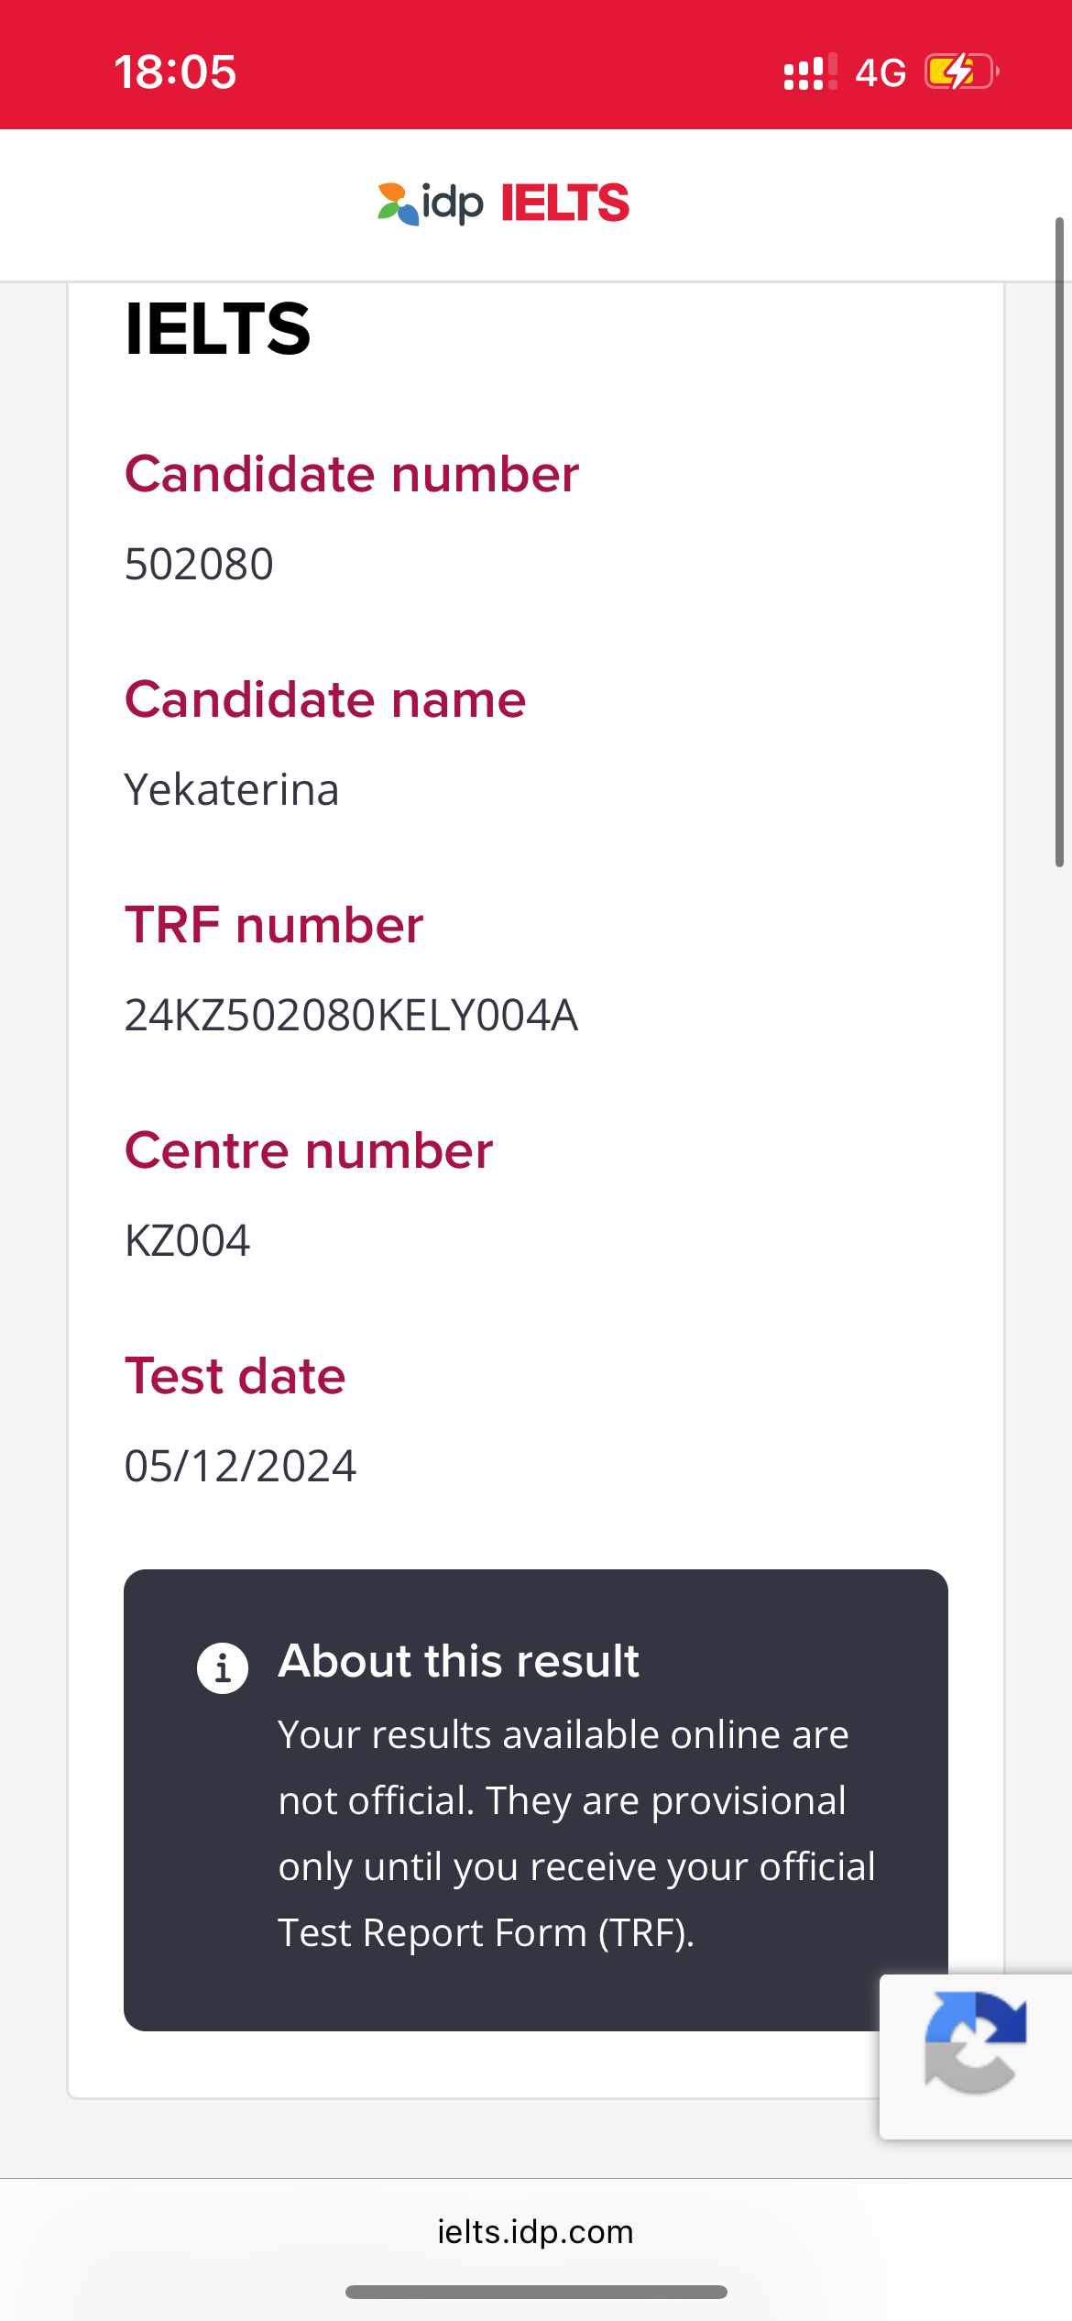
Task: Click the reCAPTCHA badge icon
Action: click(x=975, y=2042)
